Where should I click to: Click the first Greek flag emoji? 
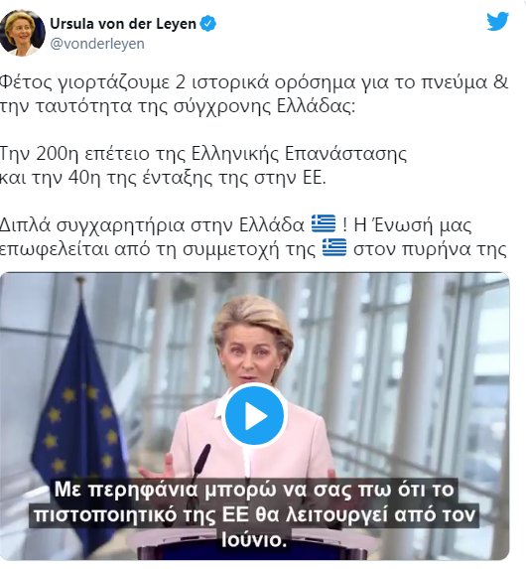[324, 223]
